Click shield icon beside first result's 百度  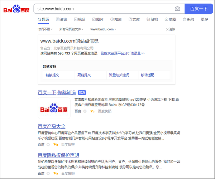[85, 111]
